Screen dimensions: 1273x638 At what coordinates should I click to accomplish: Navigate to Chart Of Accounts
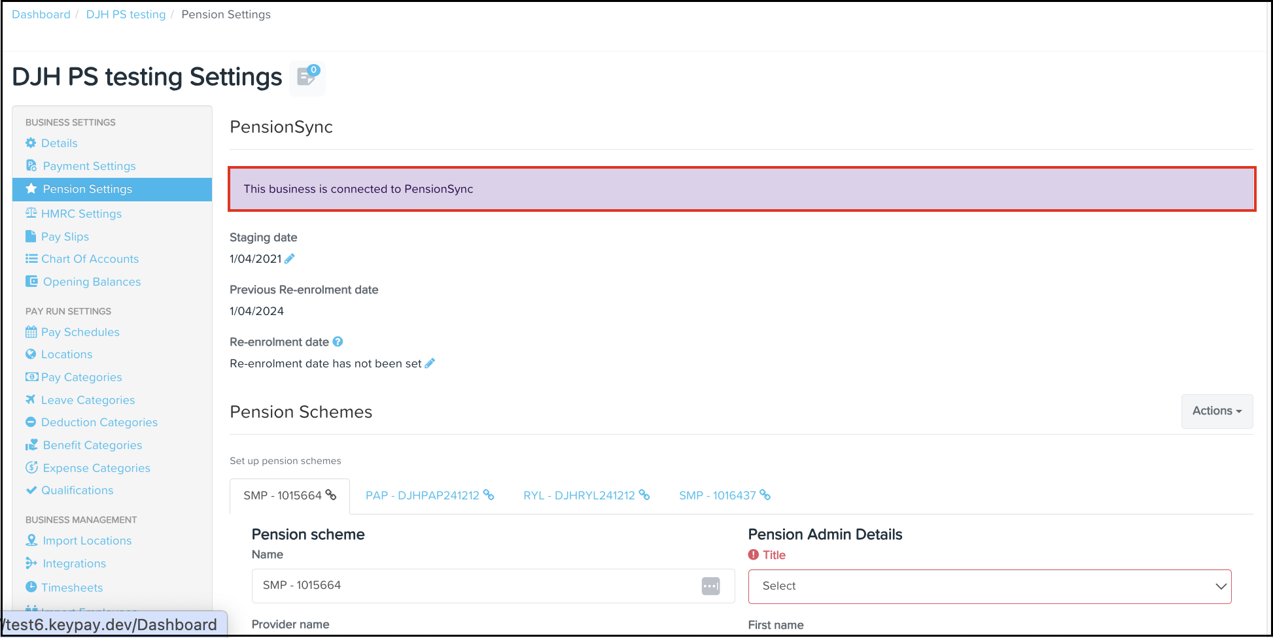tap(90, 259)
